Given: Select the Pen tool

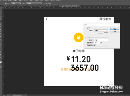Looking at the screenshot, I should 1,44.
